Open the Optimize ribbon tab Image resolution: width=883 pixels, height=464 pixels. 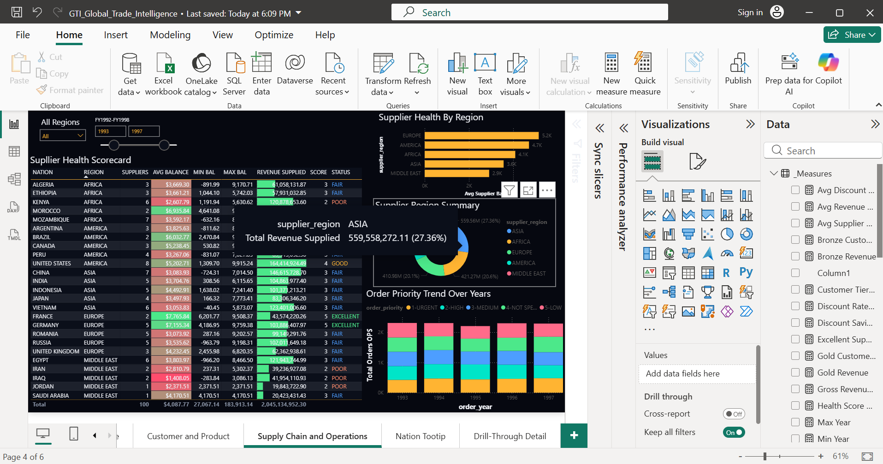click(x=274, y=35)
